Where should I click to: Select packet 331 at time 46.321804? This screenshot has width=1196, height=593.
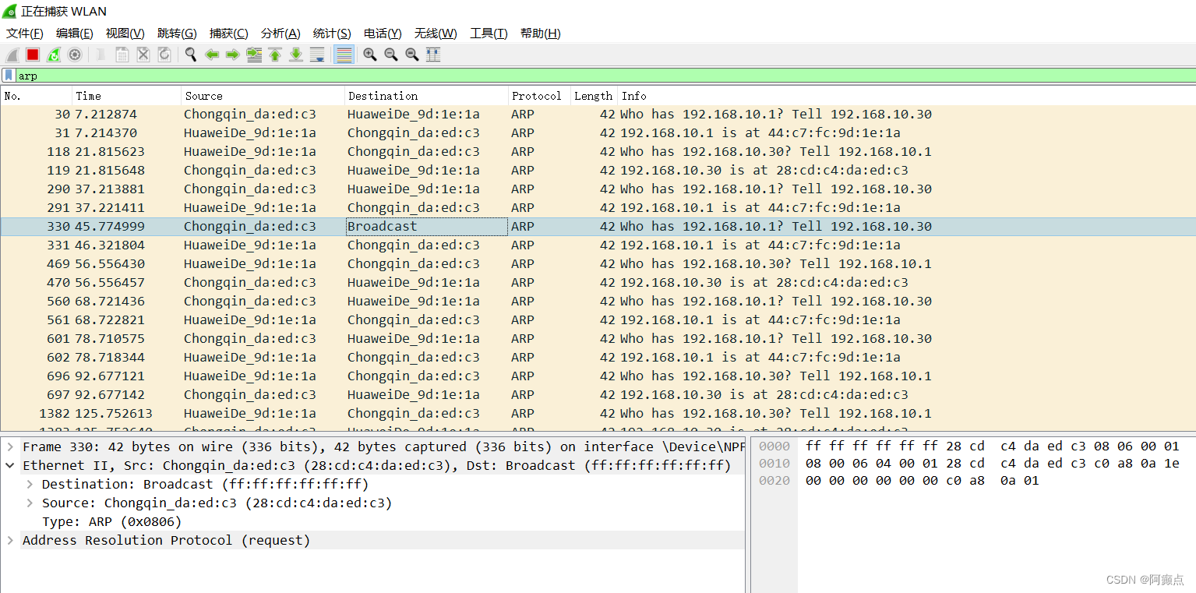click(x=598, y=245)
